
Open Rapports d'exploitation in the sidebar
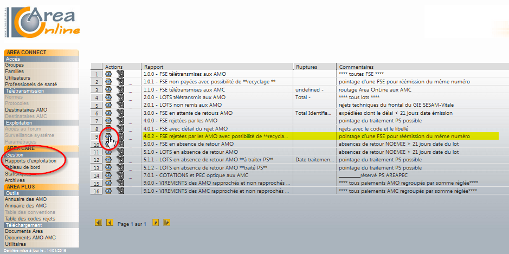[30, 161]
